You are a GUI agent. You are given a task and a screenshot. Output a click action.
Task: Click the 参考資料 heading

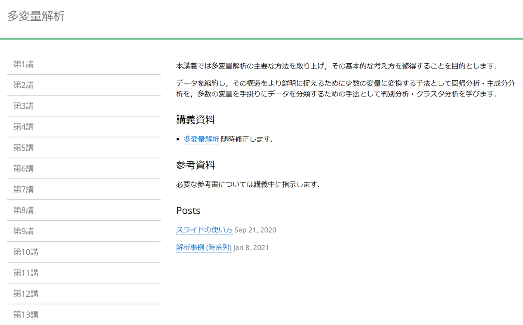[x=196, y=165]
